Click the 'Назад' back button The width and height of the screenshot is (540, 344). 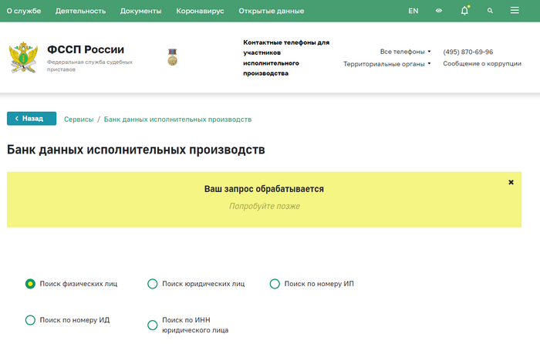[x=32, y=119]
